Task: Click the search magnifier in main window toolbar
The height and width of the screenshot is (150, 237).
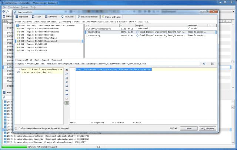Action: point(7,11)
